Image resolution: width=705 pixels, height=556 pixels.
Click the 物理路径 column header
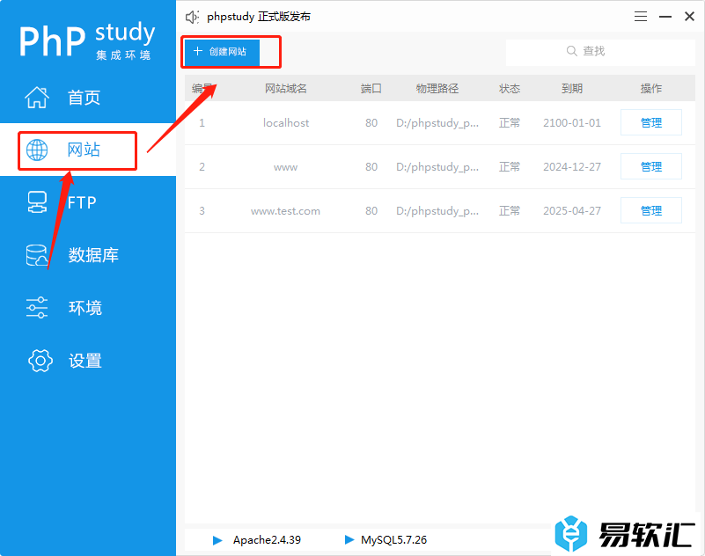coord(437,89)
